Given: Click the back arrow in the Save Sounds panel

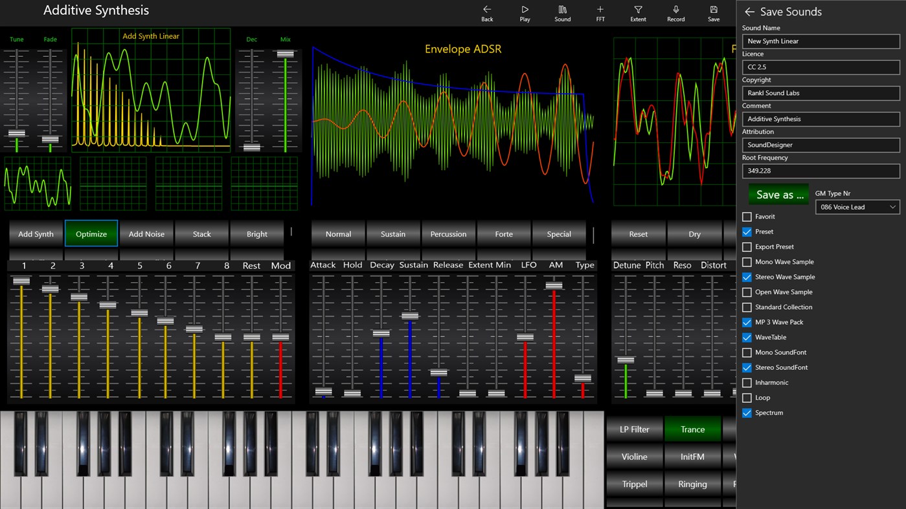Looking at the screenshot, I should [x=750, y=11].
